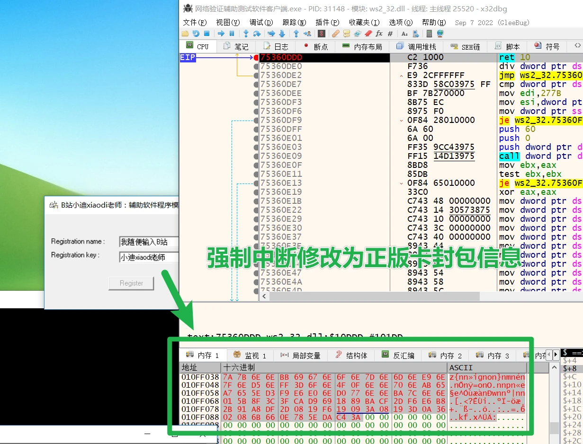This screenshot has height=444, width=583.
Task: Toggle breakpoint bullet at address 75360E30
Action: pos(256,228)
